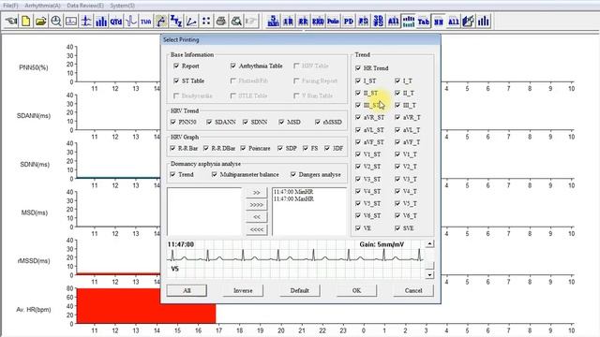Click the open folder toolbar icon
The width and height of the screenshot is (600, 337).
[41, 21]
